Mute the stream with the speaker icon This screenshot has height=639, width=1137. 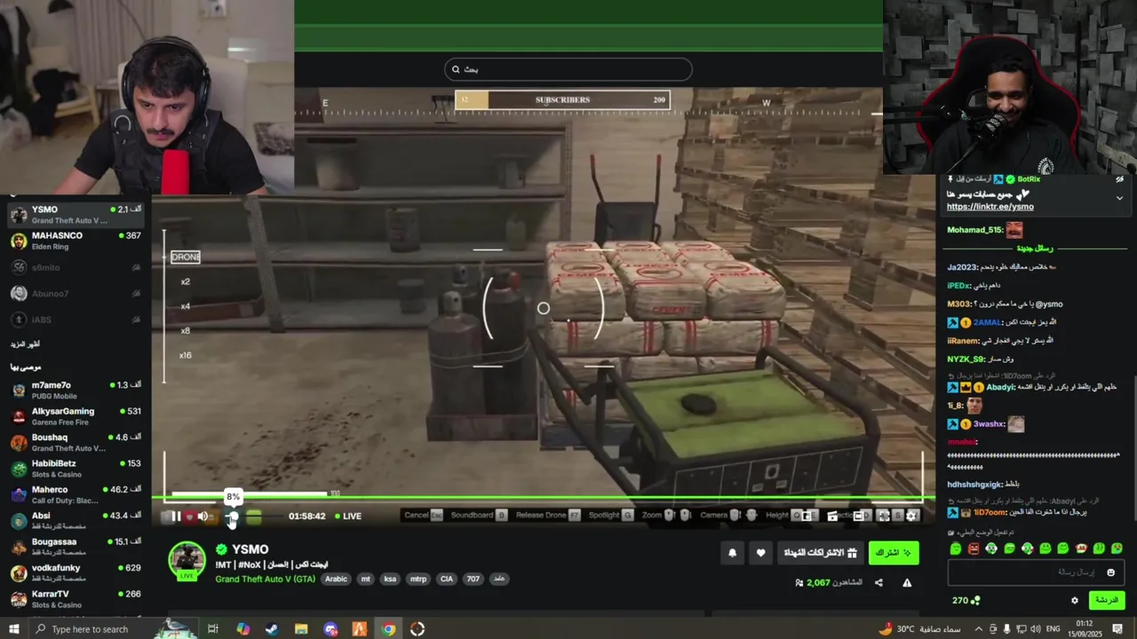coord(203,517)
